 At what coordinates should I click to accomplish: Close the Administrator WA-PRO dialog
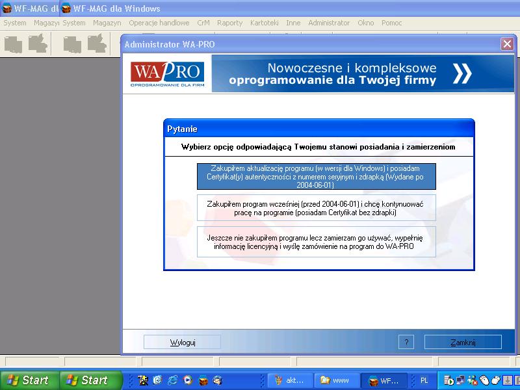coord(507,44)
